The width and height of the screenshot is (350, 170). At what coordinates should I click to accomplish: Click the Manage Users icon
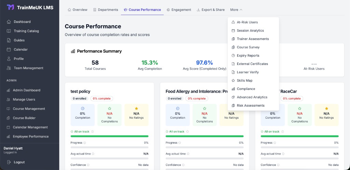pyautogui.click(x=8, y=100)
